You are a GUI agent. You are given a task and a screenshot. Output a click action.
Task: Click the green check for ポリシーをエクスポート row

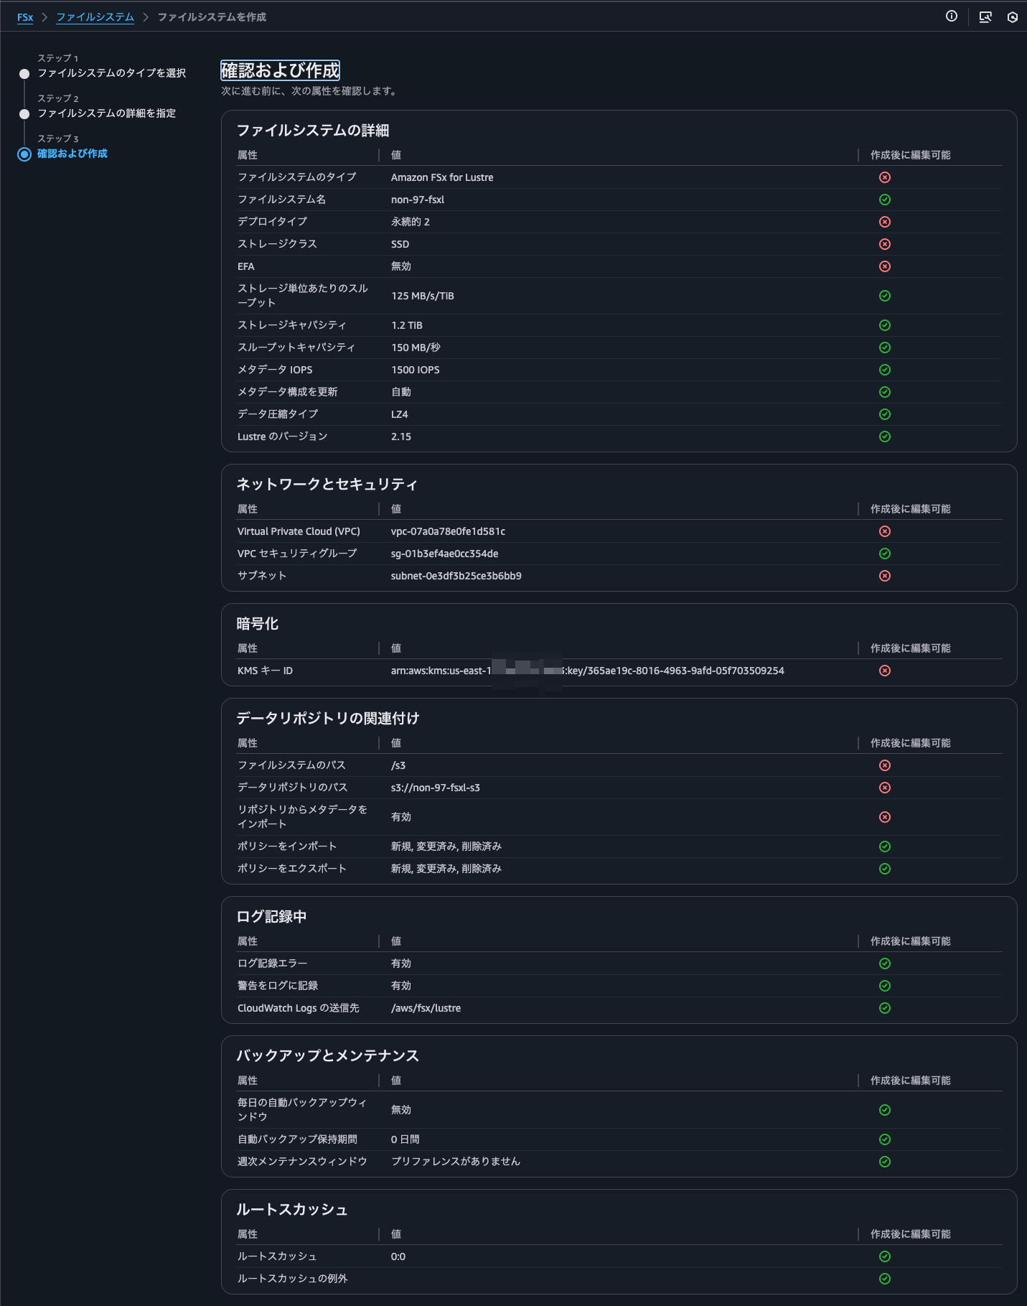[x=885, y=869]
